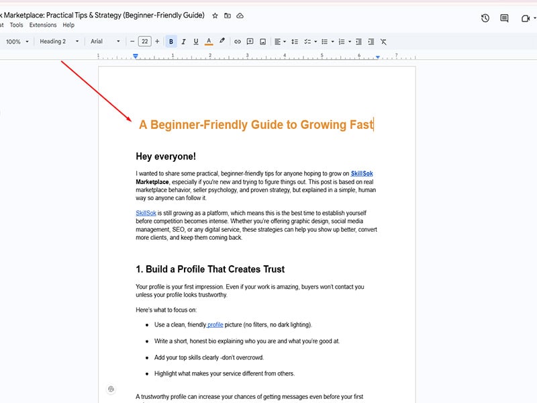Open the Arial font dropdown
Viewport: 537px width, 403px height.
tap(105, 42)
